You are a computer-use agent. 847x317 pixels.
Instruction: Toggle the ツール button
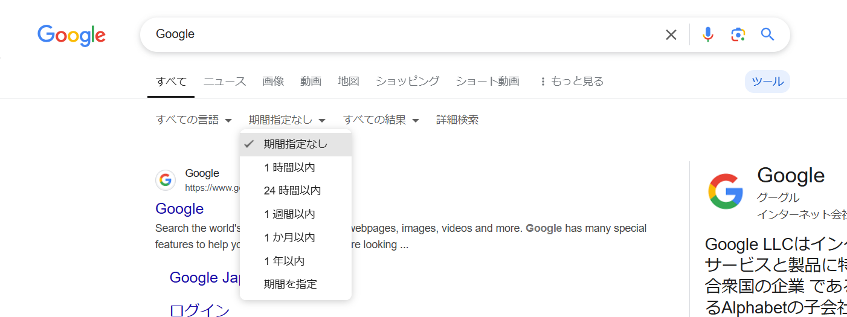767,82
